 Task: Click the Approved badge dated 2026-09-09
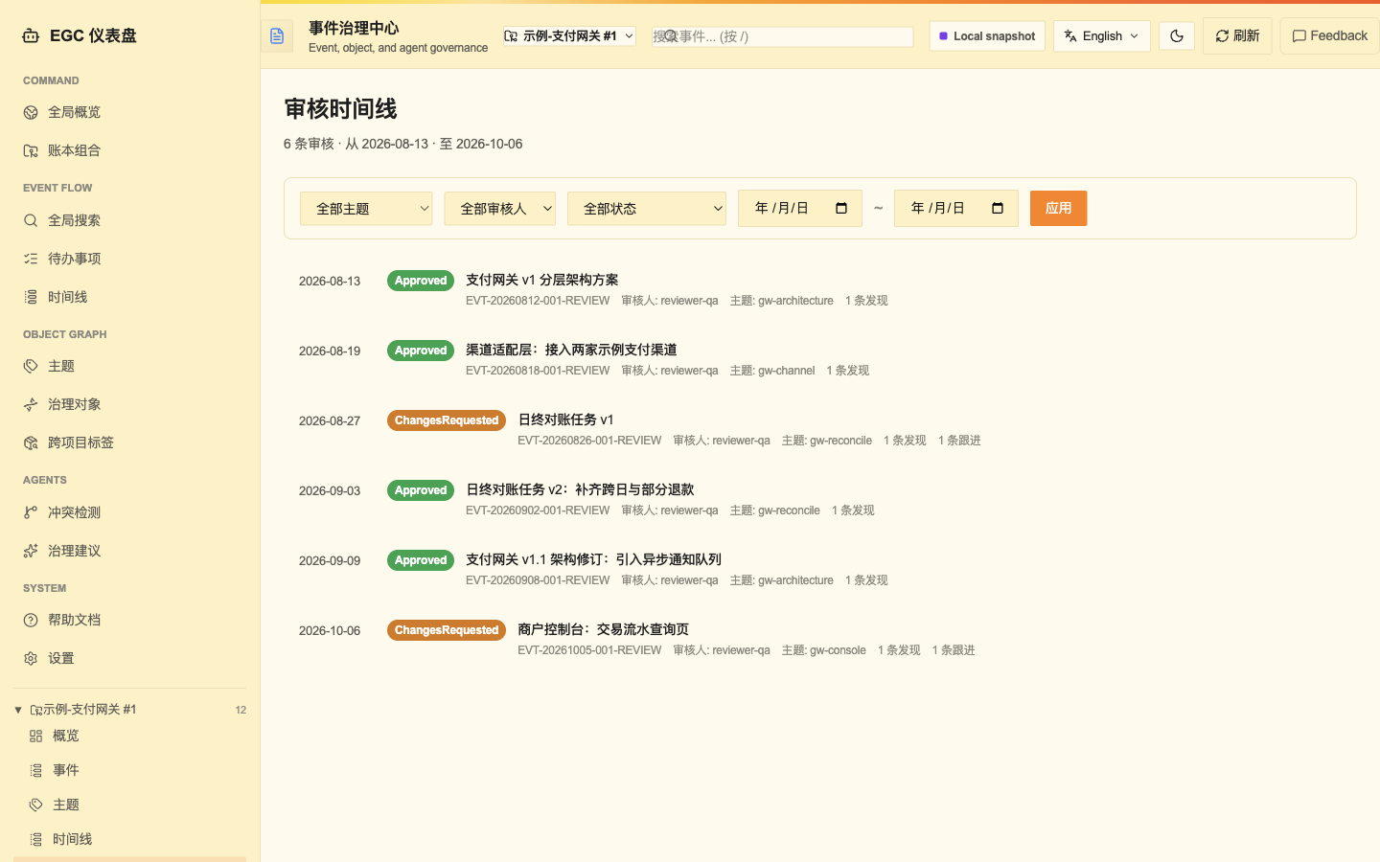421,560
